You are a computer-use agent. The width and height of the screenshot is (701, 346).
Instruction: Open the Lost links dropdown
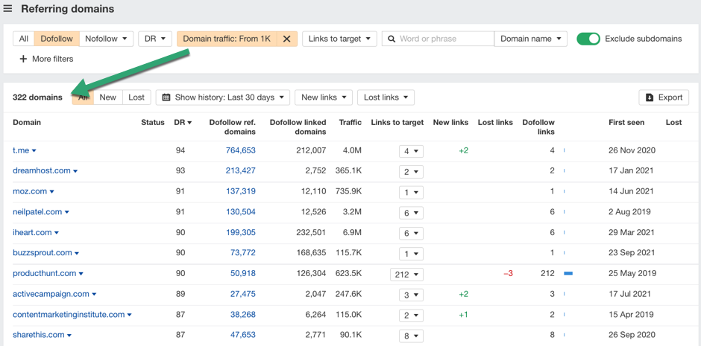coord(386,97)
